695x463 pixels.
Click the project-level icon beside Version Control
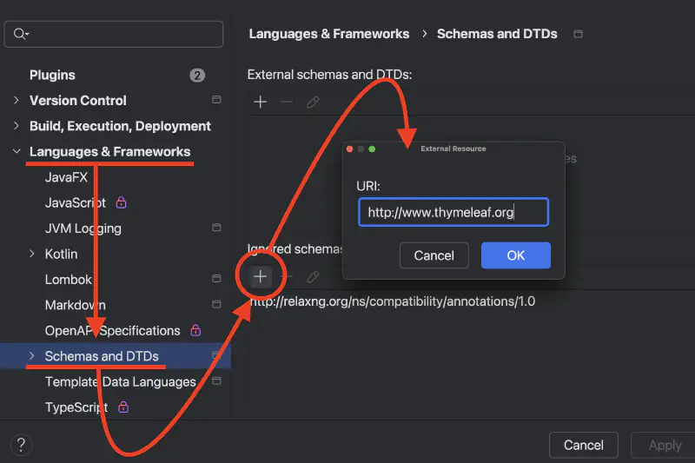[216, 100]
